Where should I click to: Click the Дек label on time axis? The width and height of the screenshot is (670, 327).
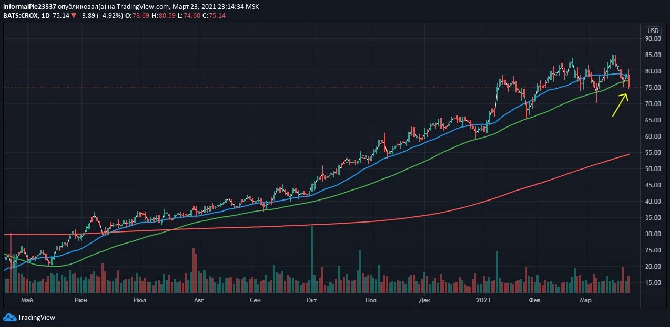click(425, 300)
